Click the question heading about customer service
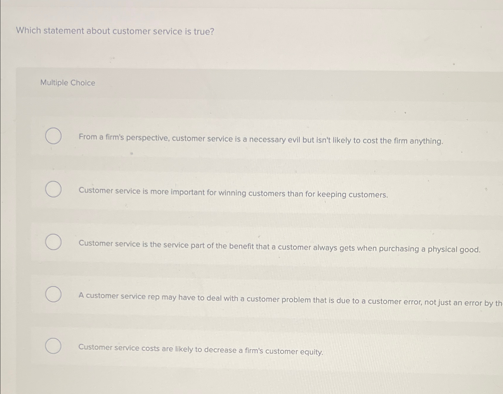 [x=115, y=31]
